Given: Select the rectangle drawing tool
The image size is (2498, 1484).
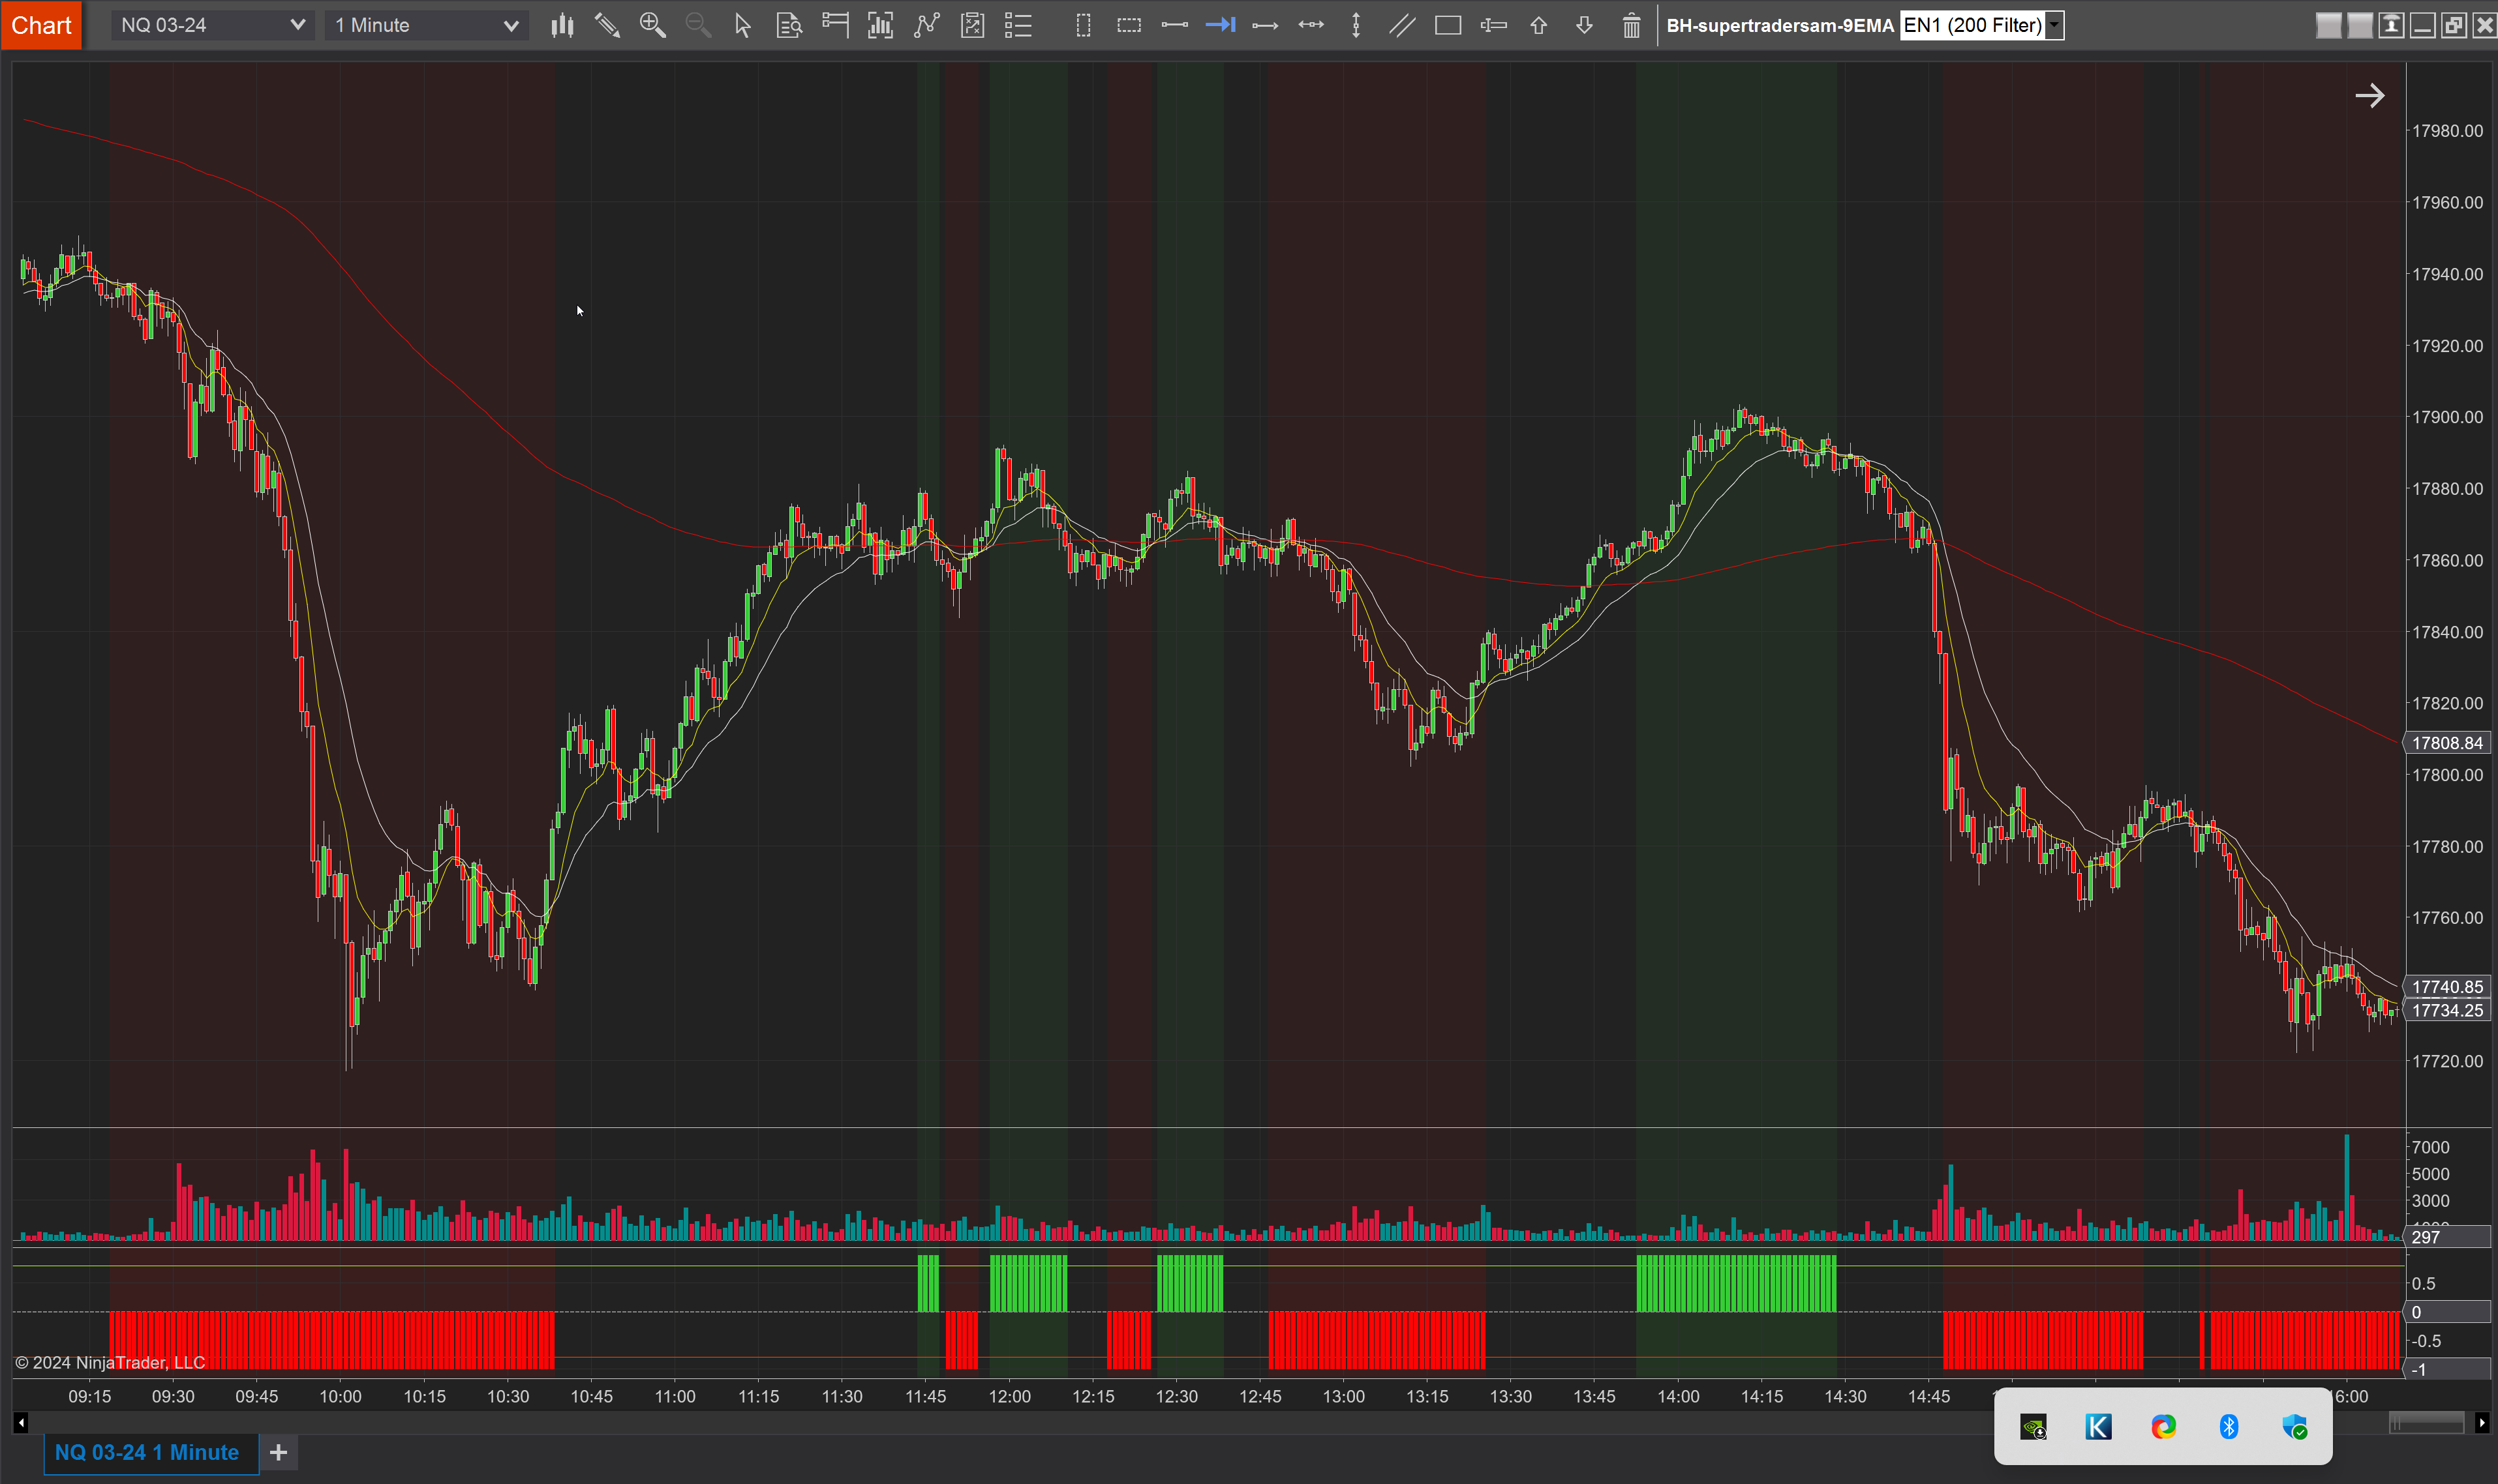Looking at the screenshot, I should [x=1448, y=25].
